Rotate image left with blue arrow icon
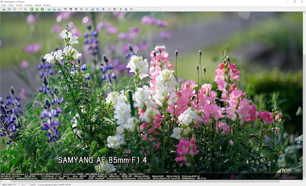Screen dimensions: 306x186 tap(98, 9)
